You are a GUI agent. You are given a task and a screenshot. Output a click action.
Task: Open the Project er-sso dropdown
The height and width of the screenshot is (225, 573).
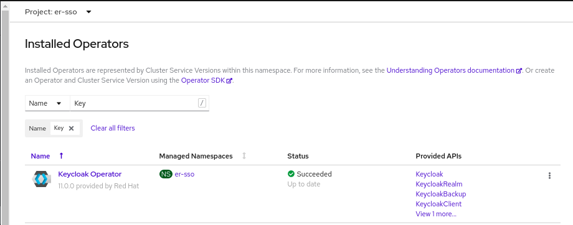click(58, 12)
